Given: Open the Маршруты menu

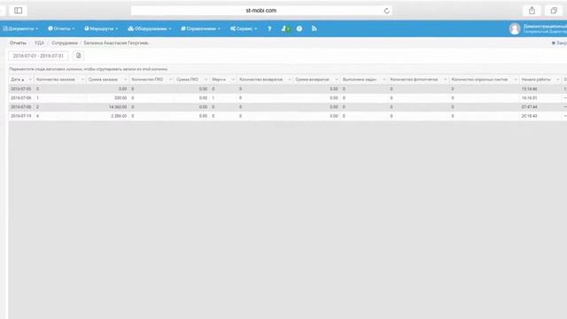Looking at the screenshot, I should [x=101, y=28].
